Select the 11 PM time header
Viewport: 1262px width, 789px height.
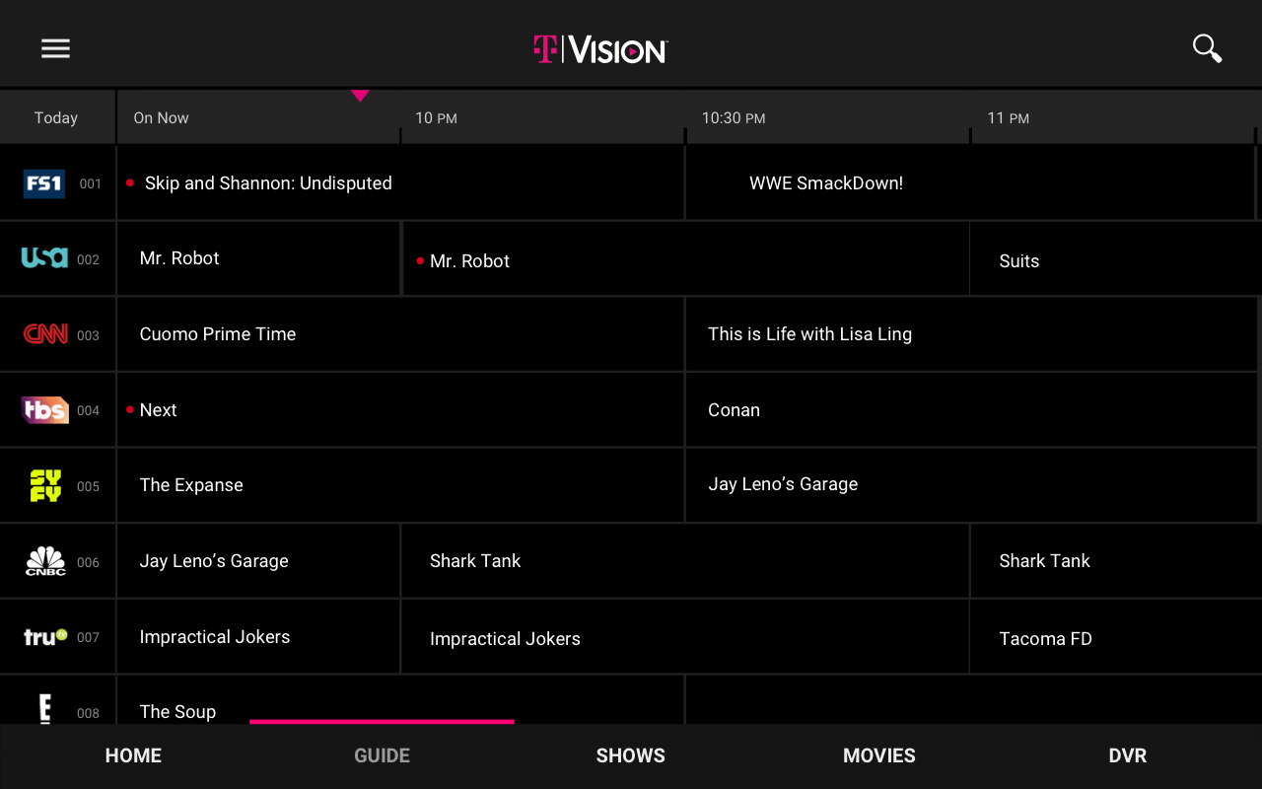pyautogui.click(x=1009, y=118)
